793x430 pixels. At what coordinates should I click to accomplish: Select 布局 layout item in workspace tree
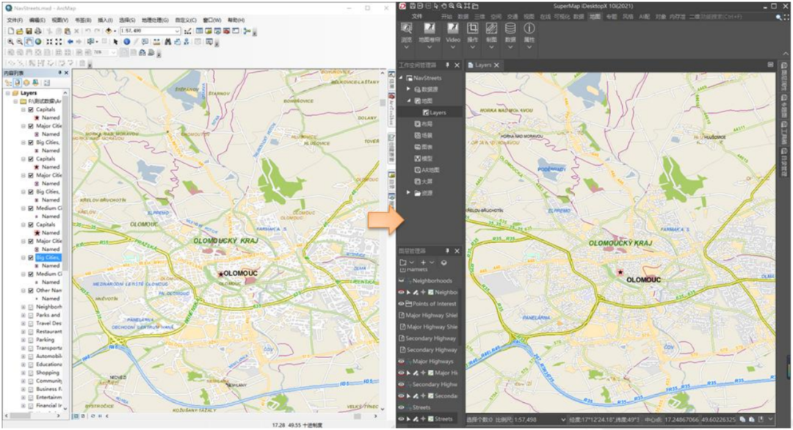coord(424,124)
